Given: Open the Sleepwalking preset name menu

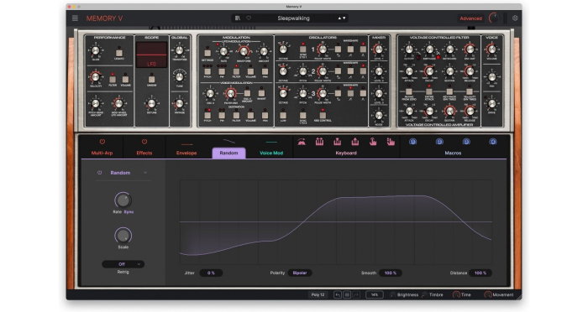Looking at the screenshot, I should point(294,18).
